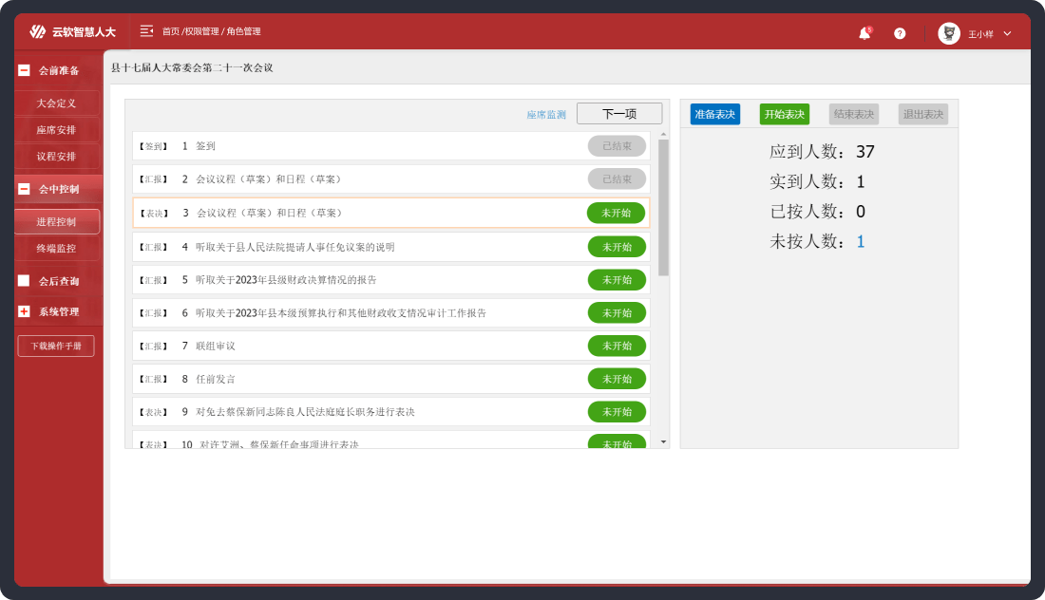Toggle the sidebar collapse menu icon
This screenshot has width=1045, height=600.
coord(146,31)
